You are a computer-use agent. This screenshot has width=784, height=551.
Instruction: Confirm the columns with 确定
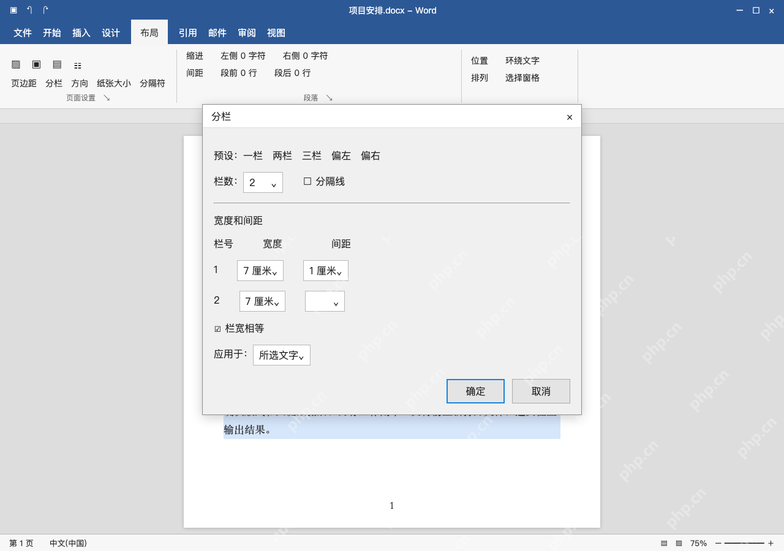point(475,391)
